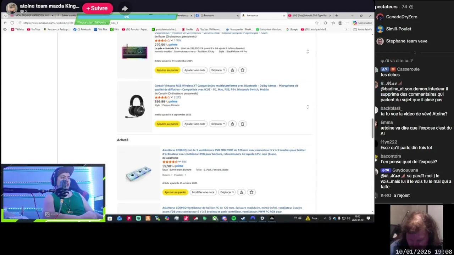
Task: Add a note to Razer keyboard item
Action: (x=195, y=70)
